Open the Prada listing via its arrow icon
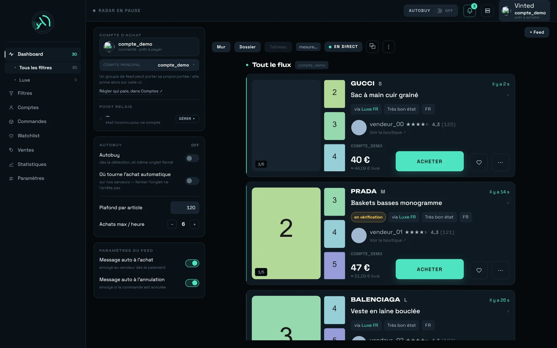Screen dimensions: 557x348 (x=508, y=203)
